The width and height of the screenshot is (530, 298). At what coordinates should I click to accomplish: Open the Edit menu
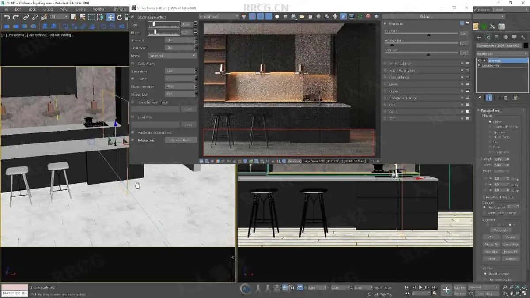(18, 9)
